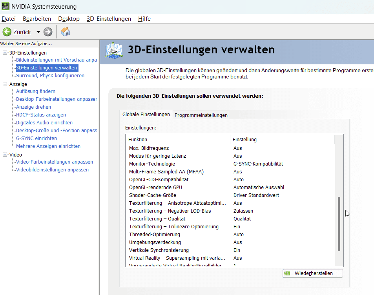Viewport: 374px width, 295px height.
Task: Select 3D-Einstellungen verwalten in the tree
Action: [x=47, y=68]
